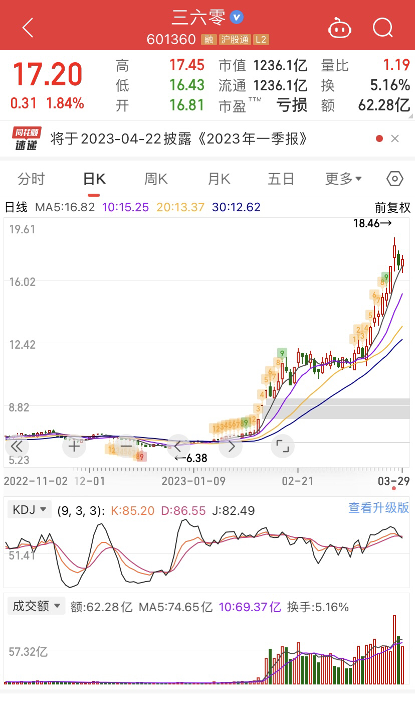Tap the 换 5.16% turnover value
The width and height of the screenshot is (415, 701).
point(391,85)
